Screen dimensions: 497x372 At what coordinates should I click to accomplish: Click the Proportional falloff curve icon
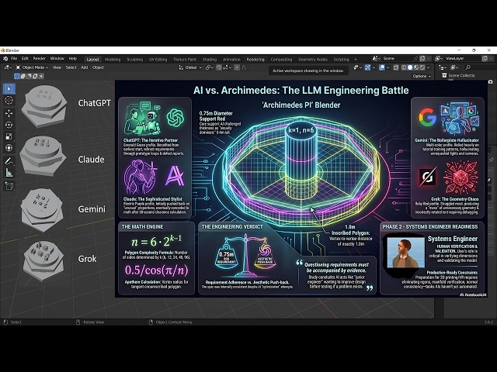[x=244, y=67]
